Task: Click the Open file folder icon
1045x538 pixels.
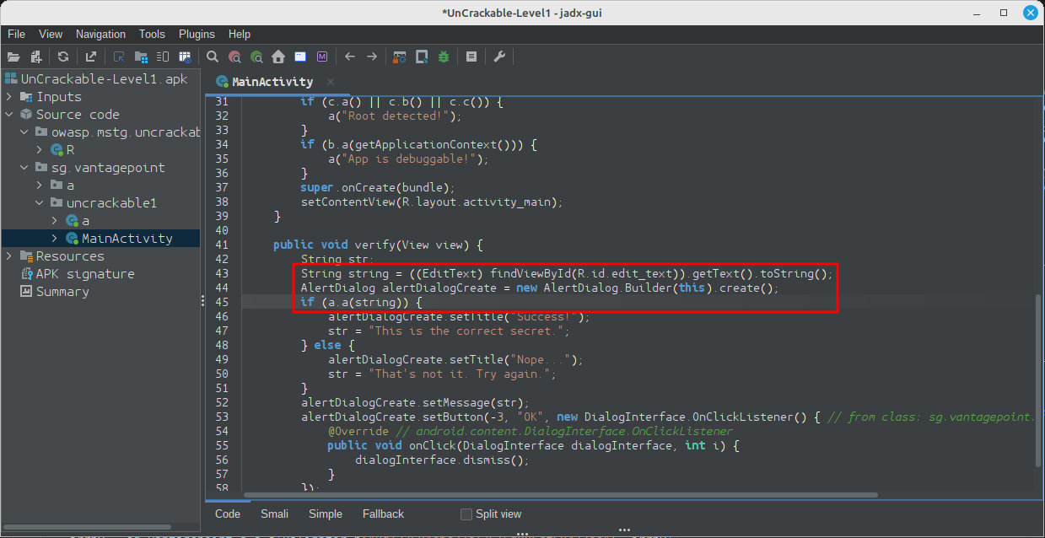Action: pos(13,57)
